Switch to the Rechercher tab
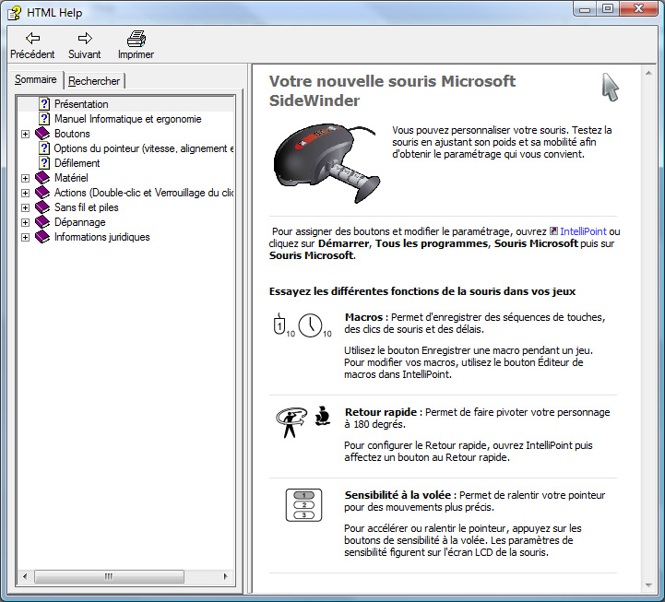The width and height of the screenshot is (665, 602). (x=94, y=81)
